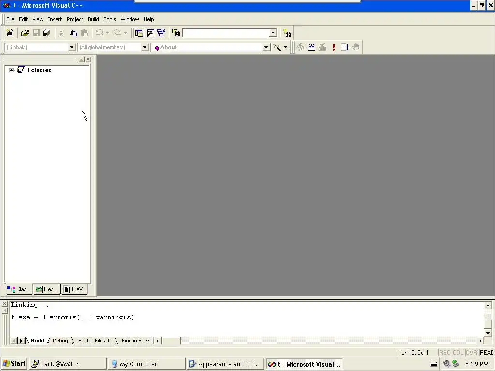Click the Stop Build icon

pos(322,47)
